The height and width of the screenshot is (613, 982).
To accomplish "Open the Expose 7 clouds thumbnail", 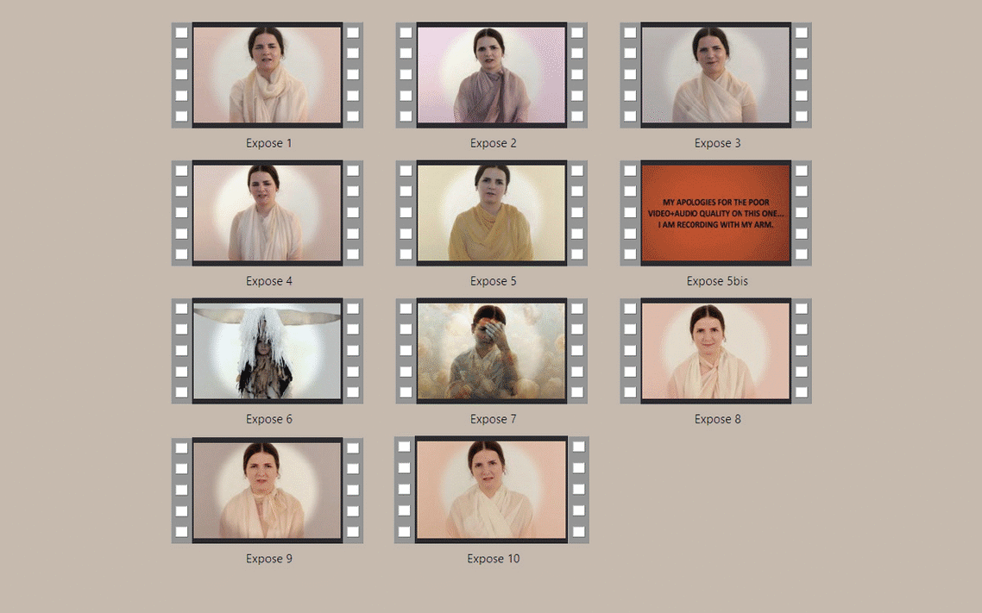I will (492, 351).
